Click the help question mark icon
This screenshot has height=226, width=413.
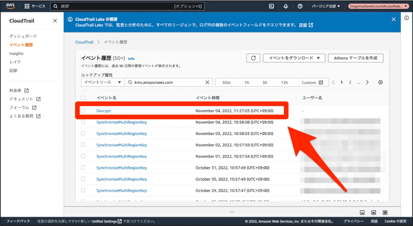[300, 6]
